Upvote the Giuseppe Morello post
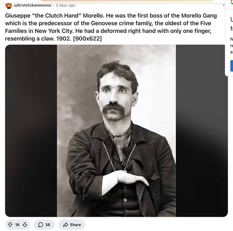The image size is (233, 231). (10, 224)
